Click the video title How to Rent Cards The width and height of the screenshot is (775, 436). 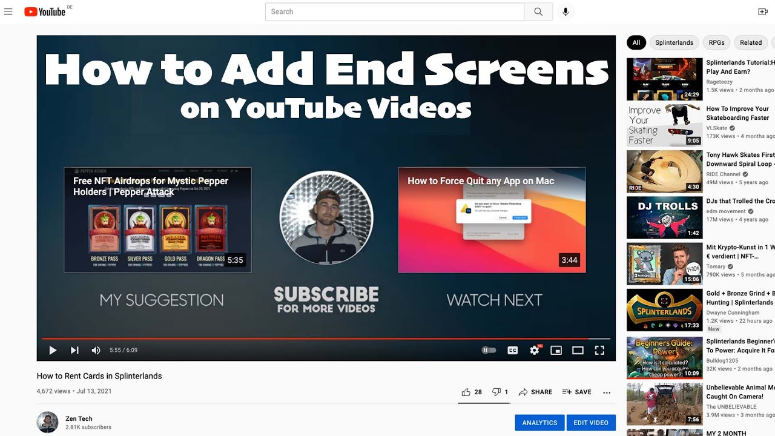pyautogui.click(x=99, y=376)
